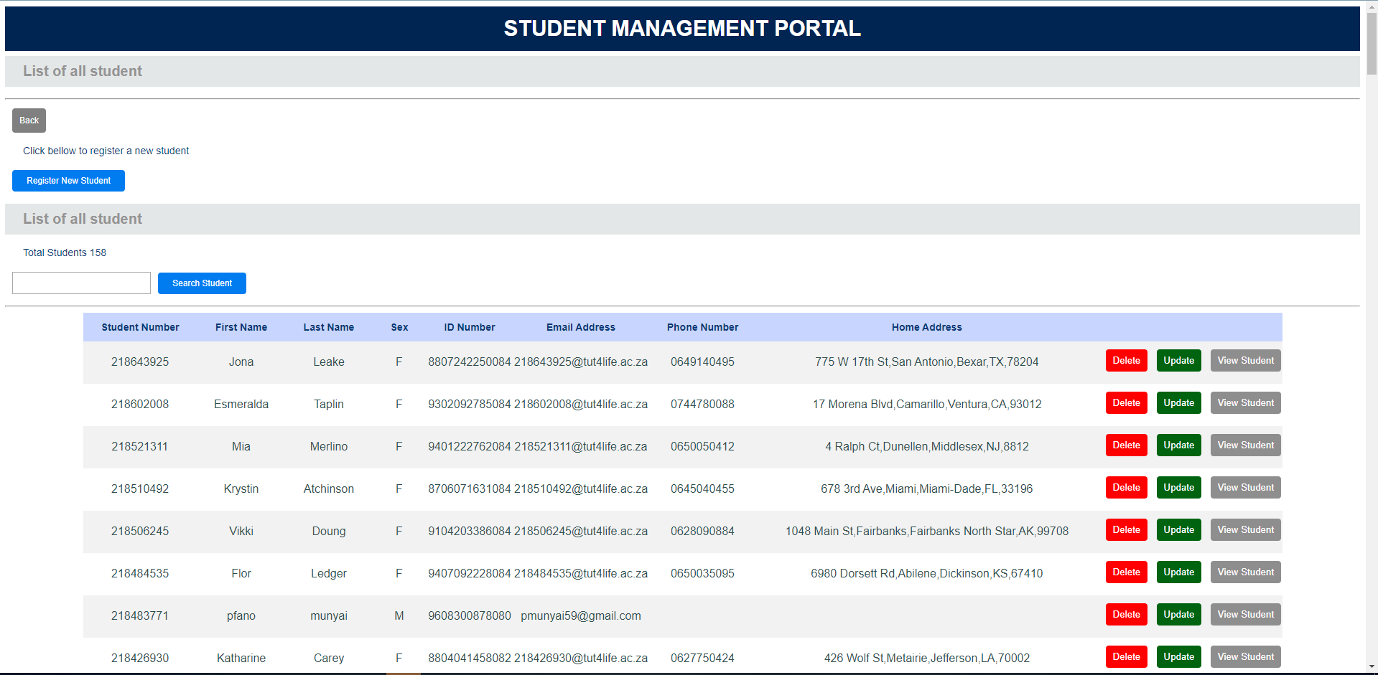Select phone number 0650050412
The height and width of the screenshot is (675, 1378).
point(702,447)
